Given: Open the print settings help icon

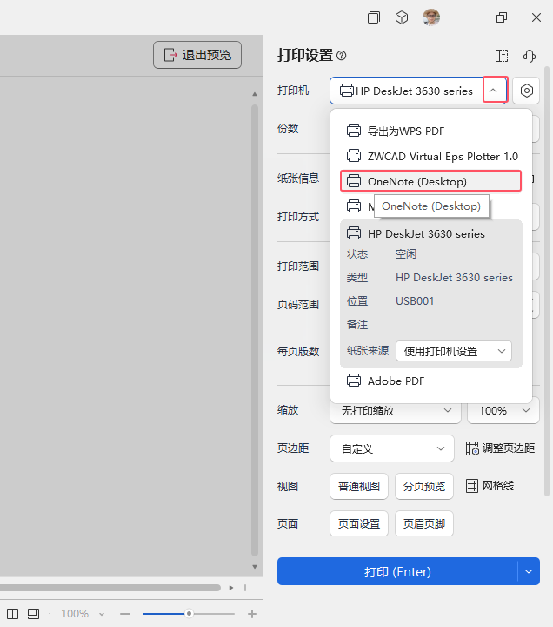Looking at the screenshot, I should tap(342, 55).
